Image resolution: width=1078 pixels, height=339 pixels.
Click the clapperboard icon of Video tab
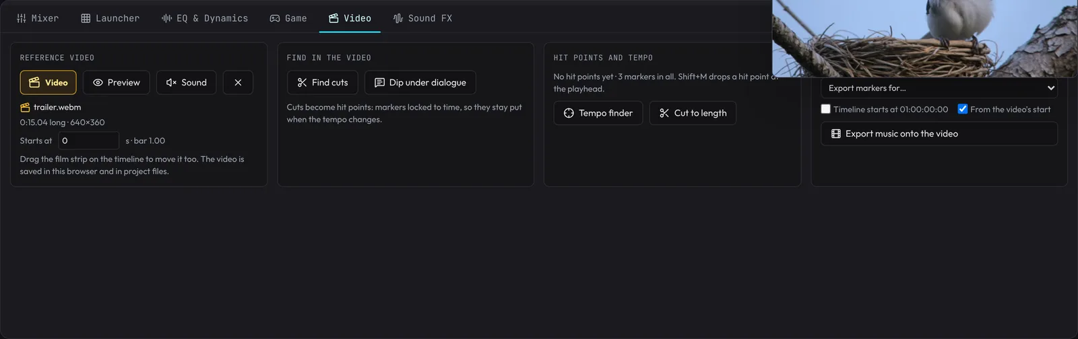pos(334,18)
